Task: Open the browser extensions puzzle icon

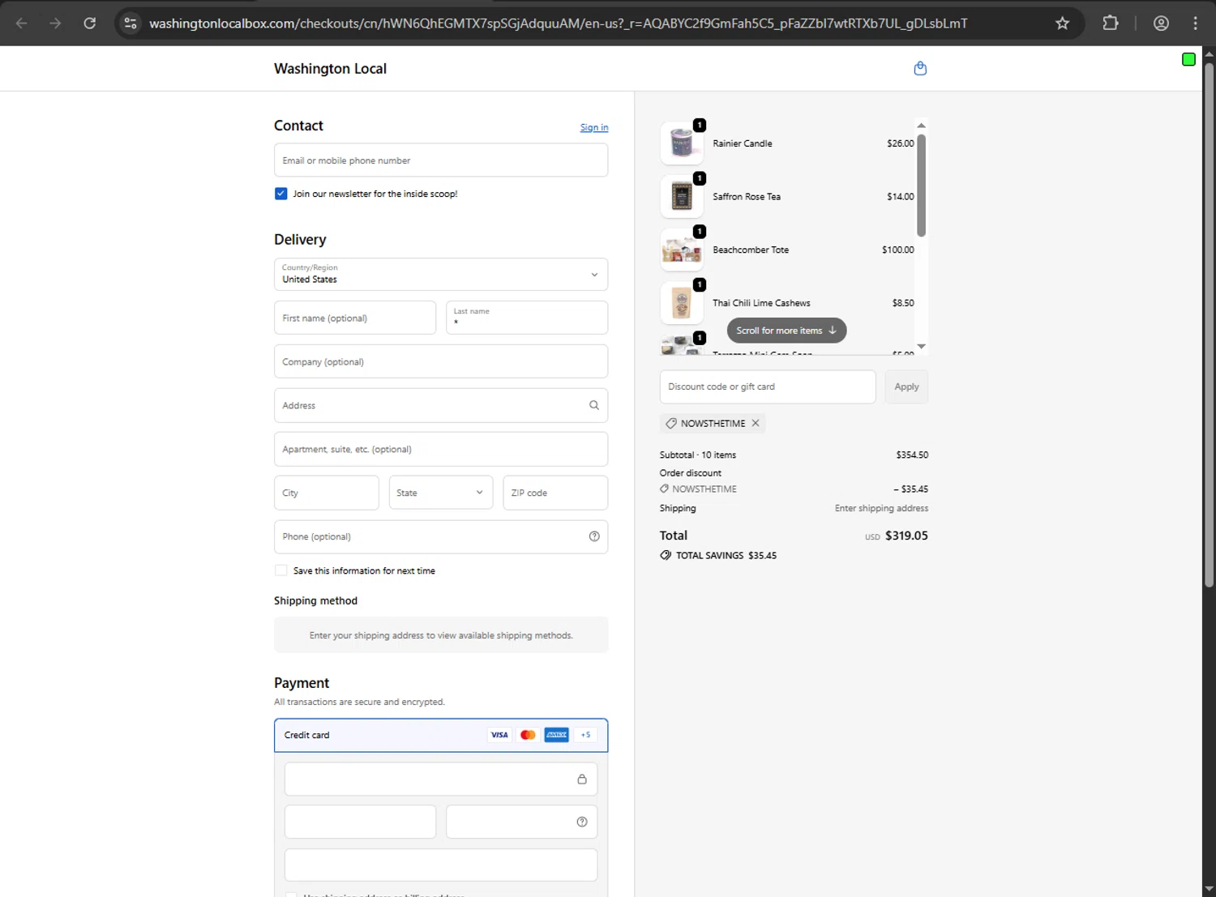Action: (1111, 23)
